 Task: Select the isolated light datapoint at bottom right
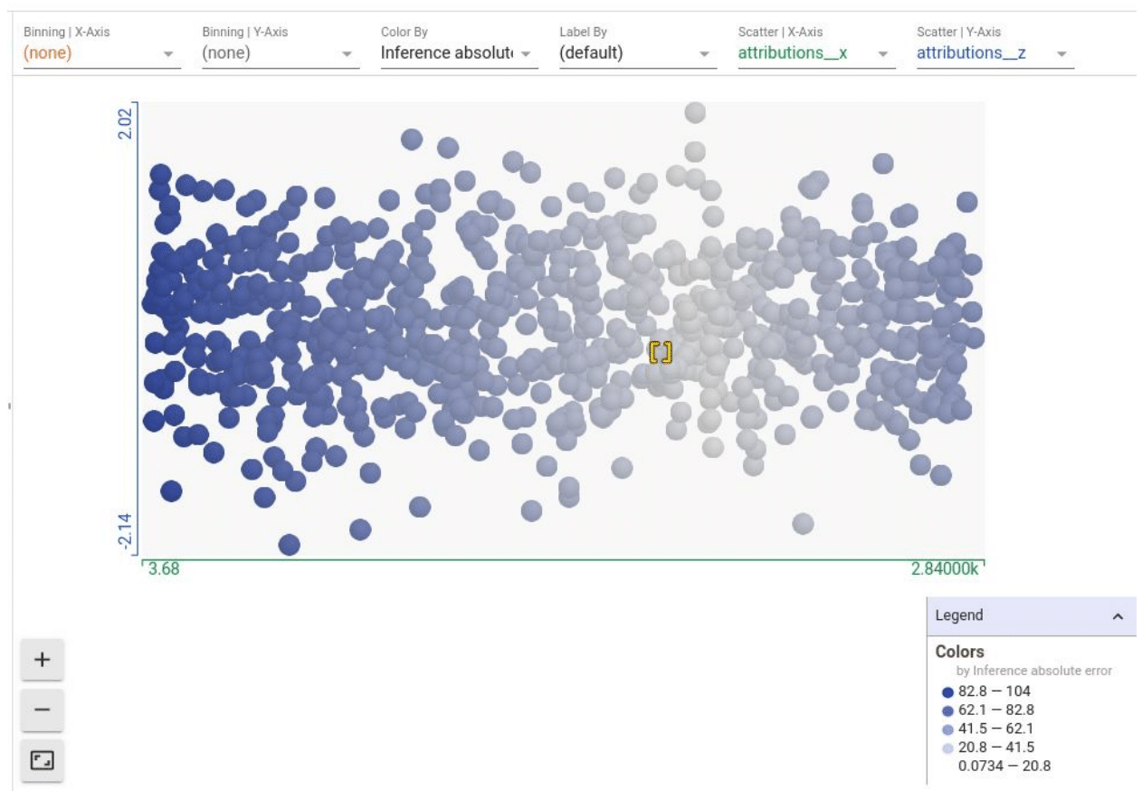pyautogui.click(x=803, y=524)
